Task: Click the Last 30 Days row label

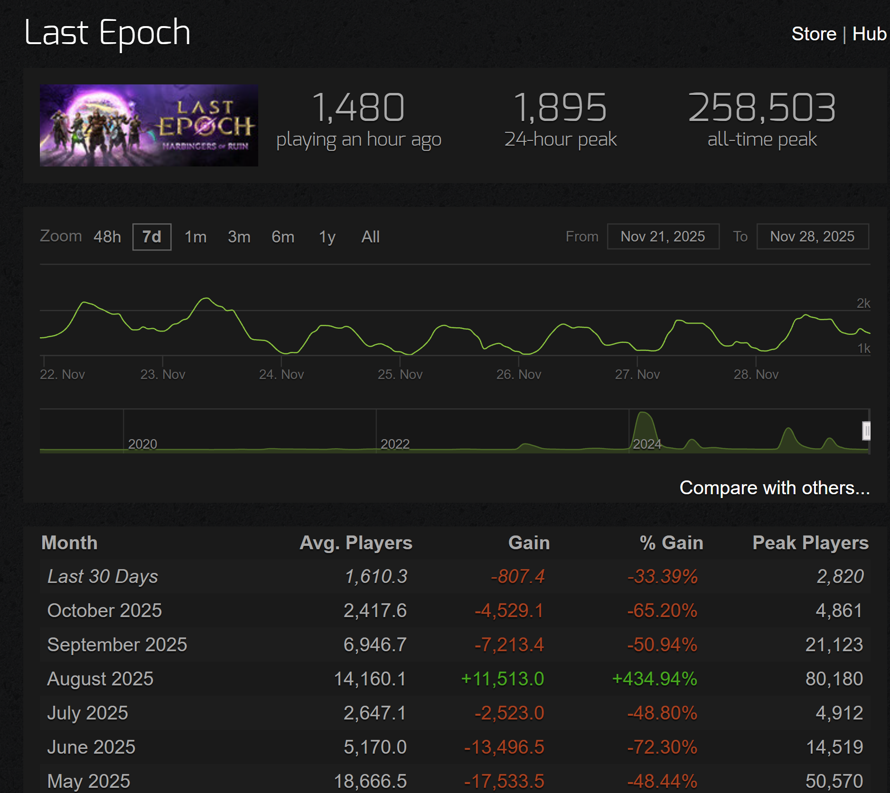Action: pos(103,576)
